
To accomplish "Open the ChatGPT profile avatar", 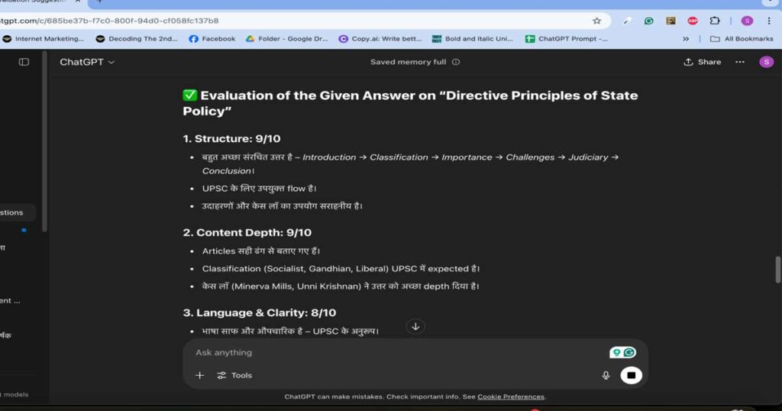I will point(766,62).
